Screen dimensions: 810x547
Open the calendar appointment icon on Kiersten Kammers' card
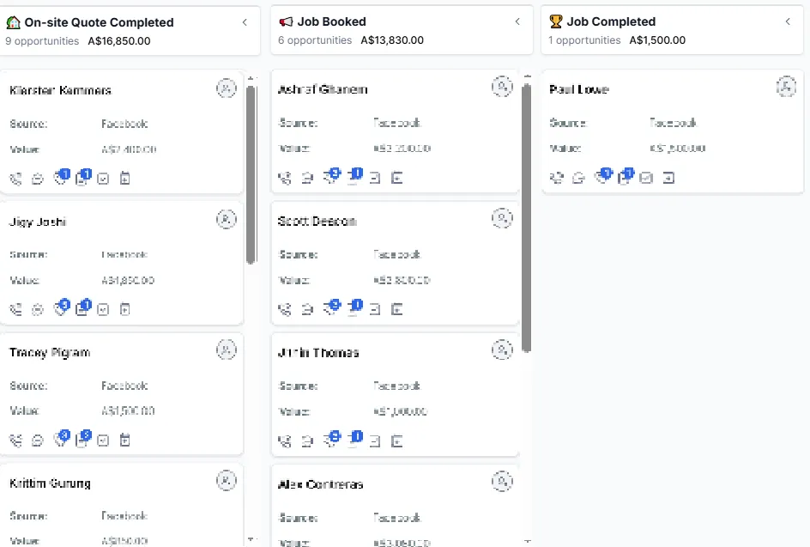pos(125,179)
